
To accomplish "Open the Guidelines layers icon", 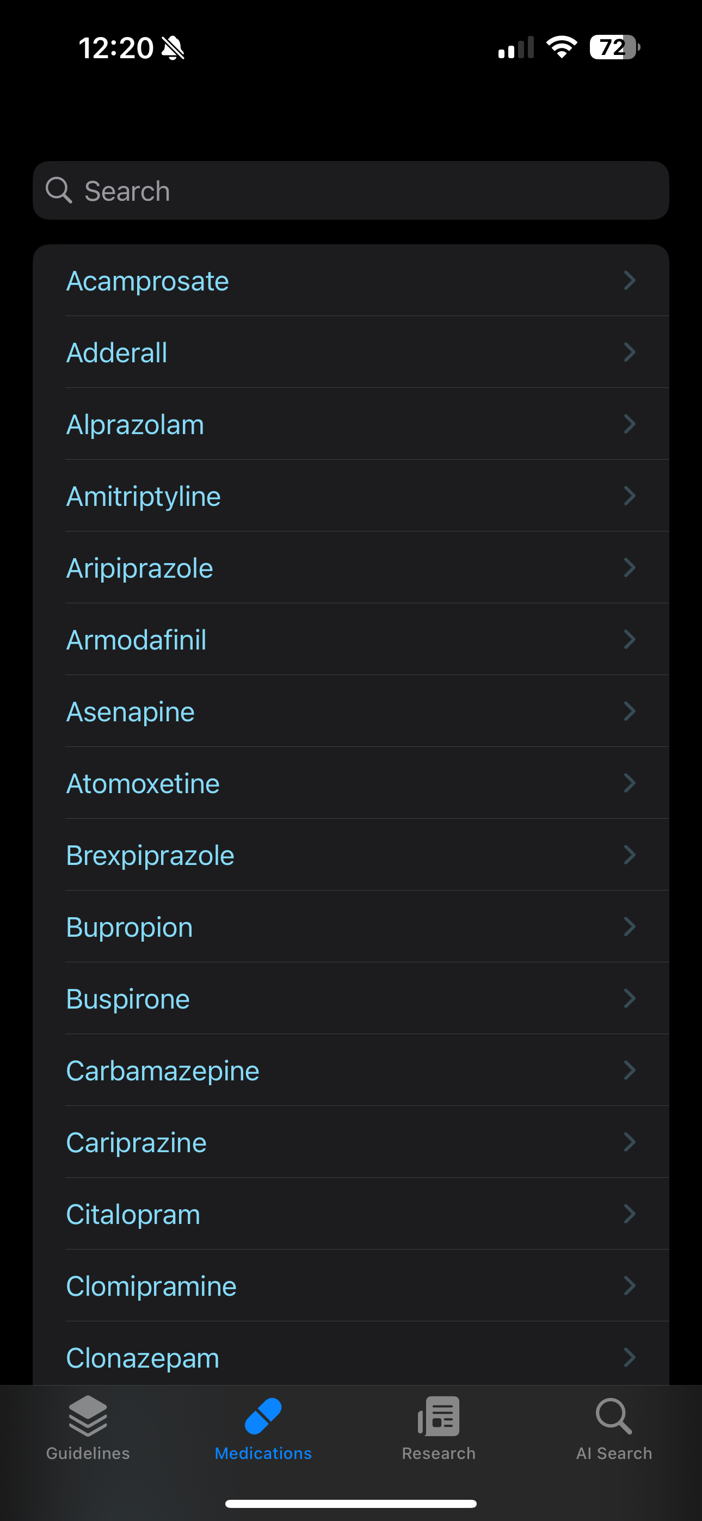I will (88, 1416).
